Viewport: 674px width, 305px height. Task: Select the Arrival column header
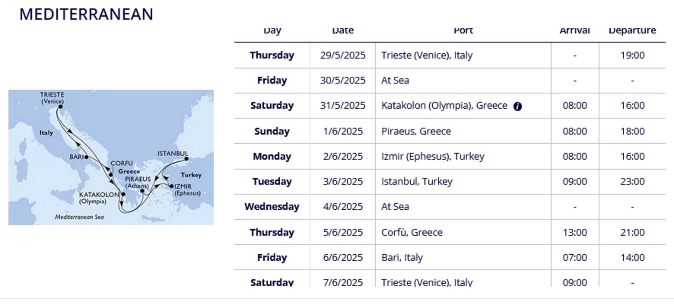[575, 30]
